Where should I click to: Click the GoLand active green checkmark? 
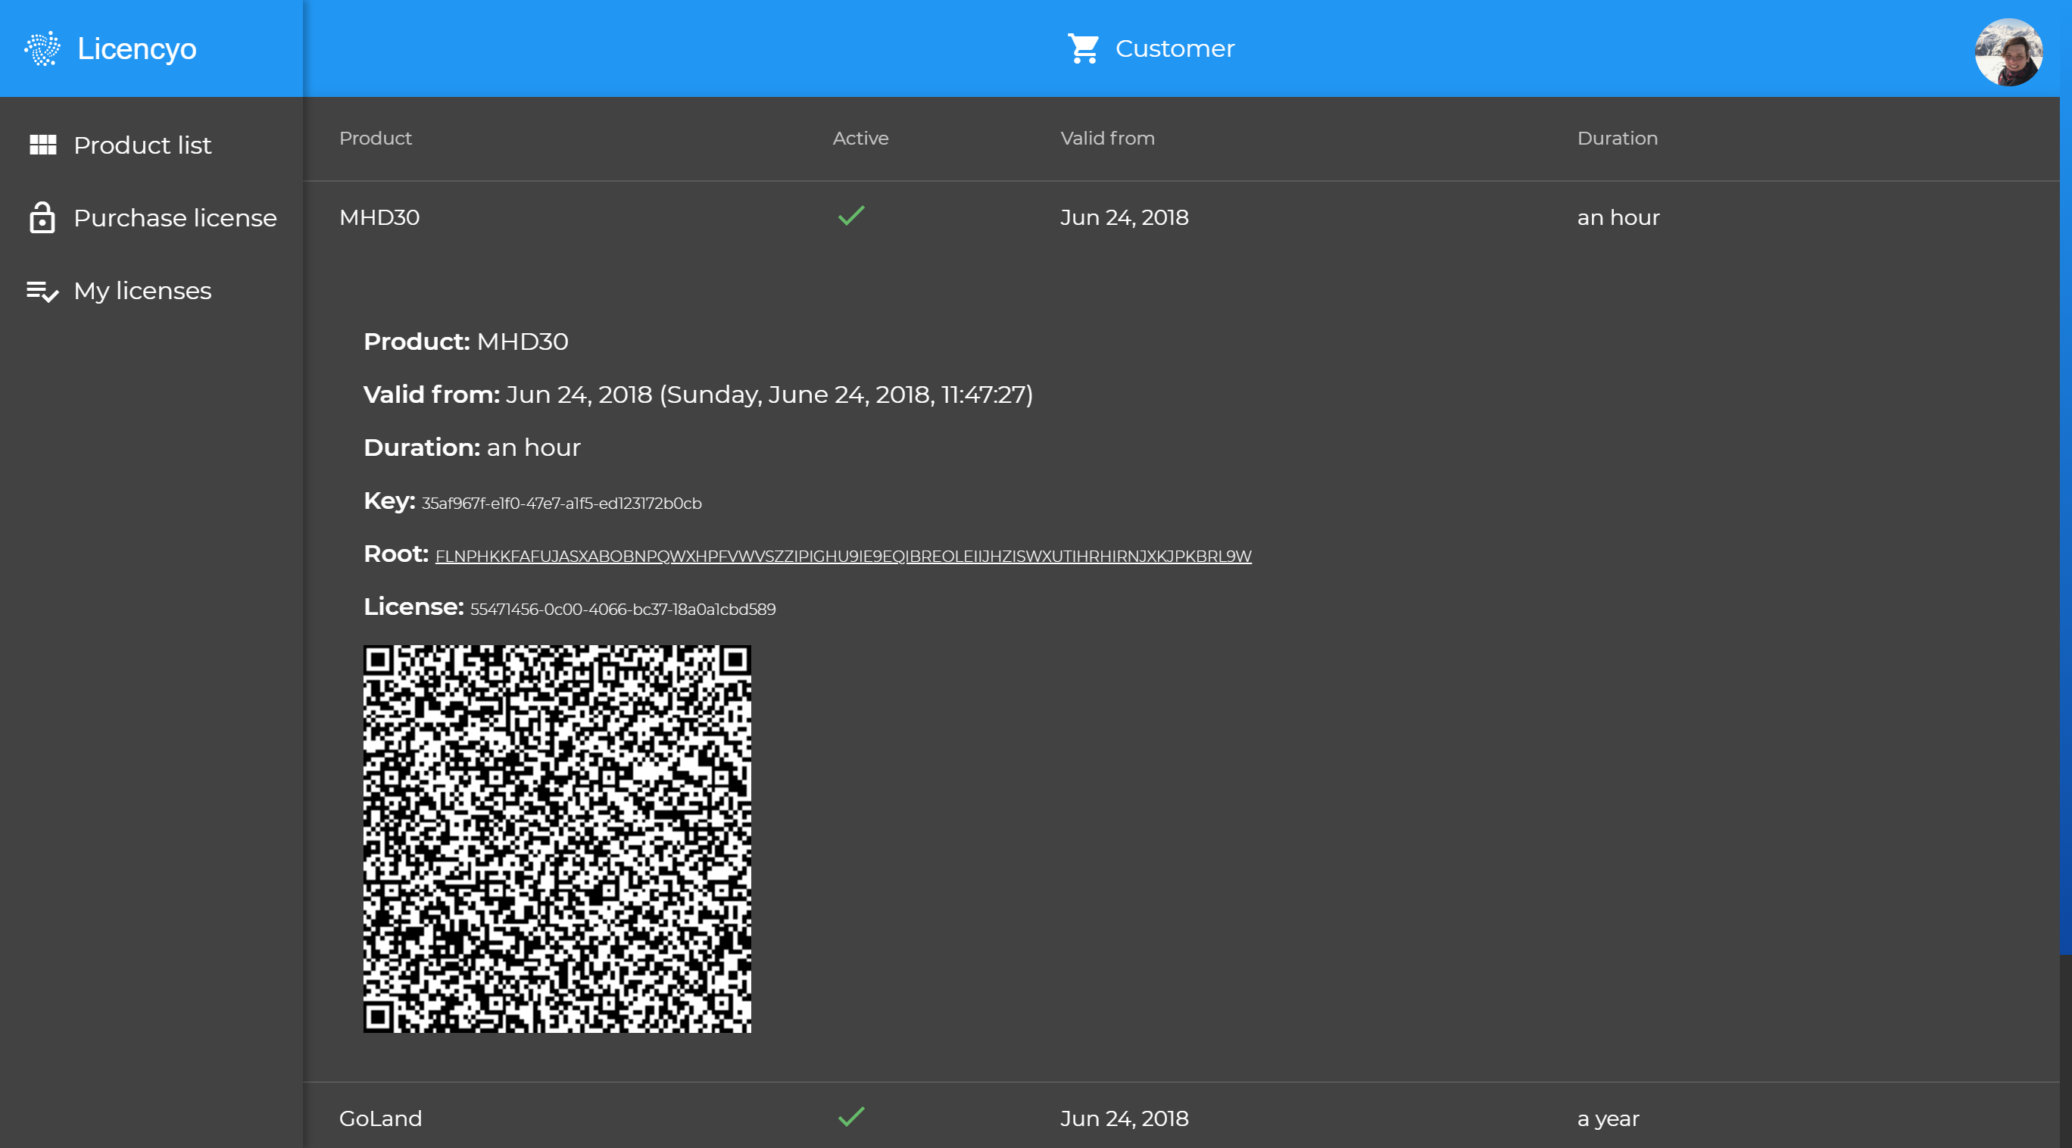click(851, 1117)
